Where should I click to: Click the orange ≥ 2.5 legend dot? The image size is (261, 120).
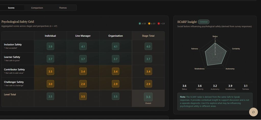[x=149, y=24]
